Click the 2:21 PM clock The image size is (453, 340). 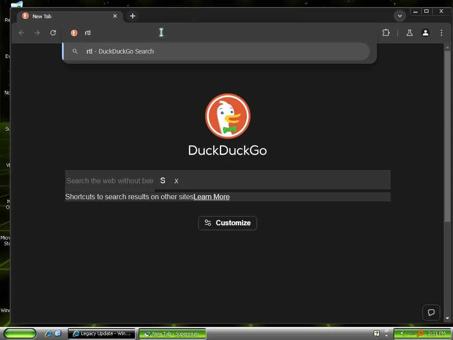pyautogui.click(x=436, y=334)
